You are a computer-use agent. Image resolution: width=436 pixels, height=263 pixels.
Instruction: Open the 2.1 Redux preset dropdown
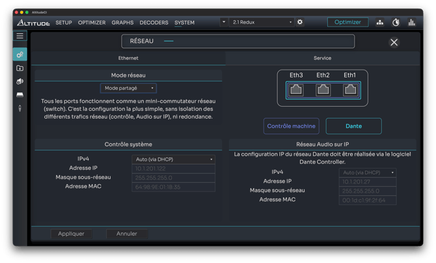pos(262,22)
